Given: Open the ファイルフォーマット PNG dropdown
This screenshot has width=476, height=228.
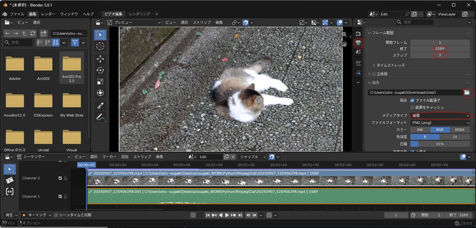Looking at the screenshot, I should [x=440, y=123].
